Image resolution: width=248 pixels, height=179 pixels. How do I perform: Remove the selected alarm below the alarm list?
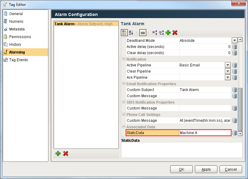[x=65, y=153]
